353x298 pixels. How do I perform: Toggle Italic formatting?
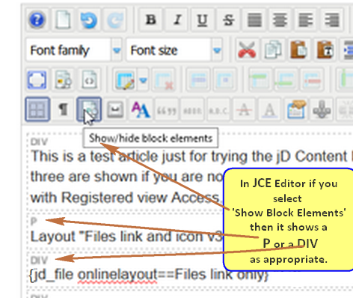point(177,19)
